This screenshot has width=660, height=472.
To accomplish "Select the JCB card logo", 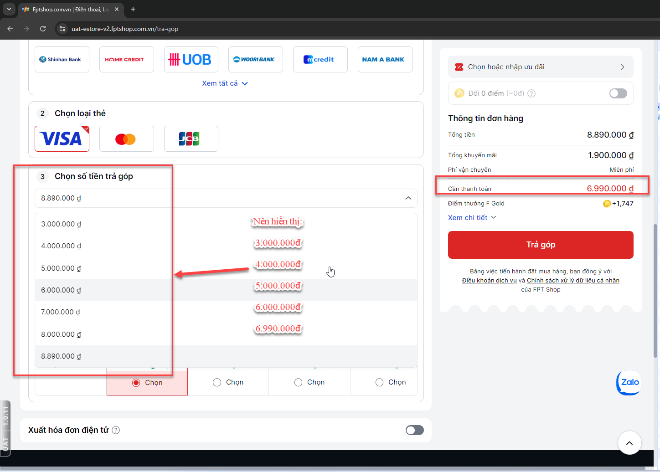I will tap(191, 139).
